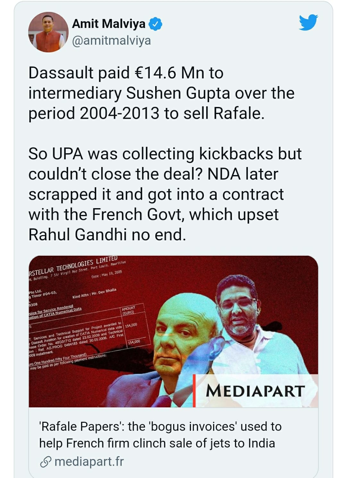Click the Amit Malviya display name

click(109, 23)
